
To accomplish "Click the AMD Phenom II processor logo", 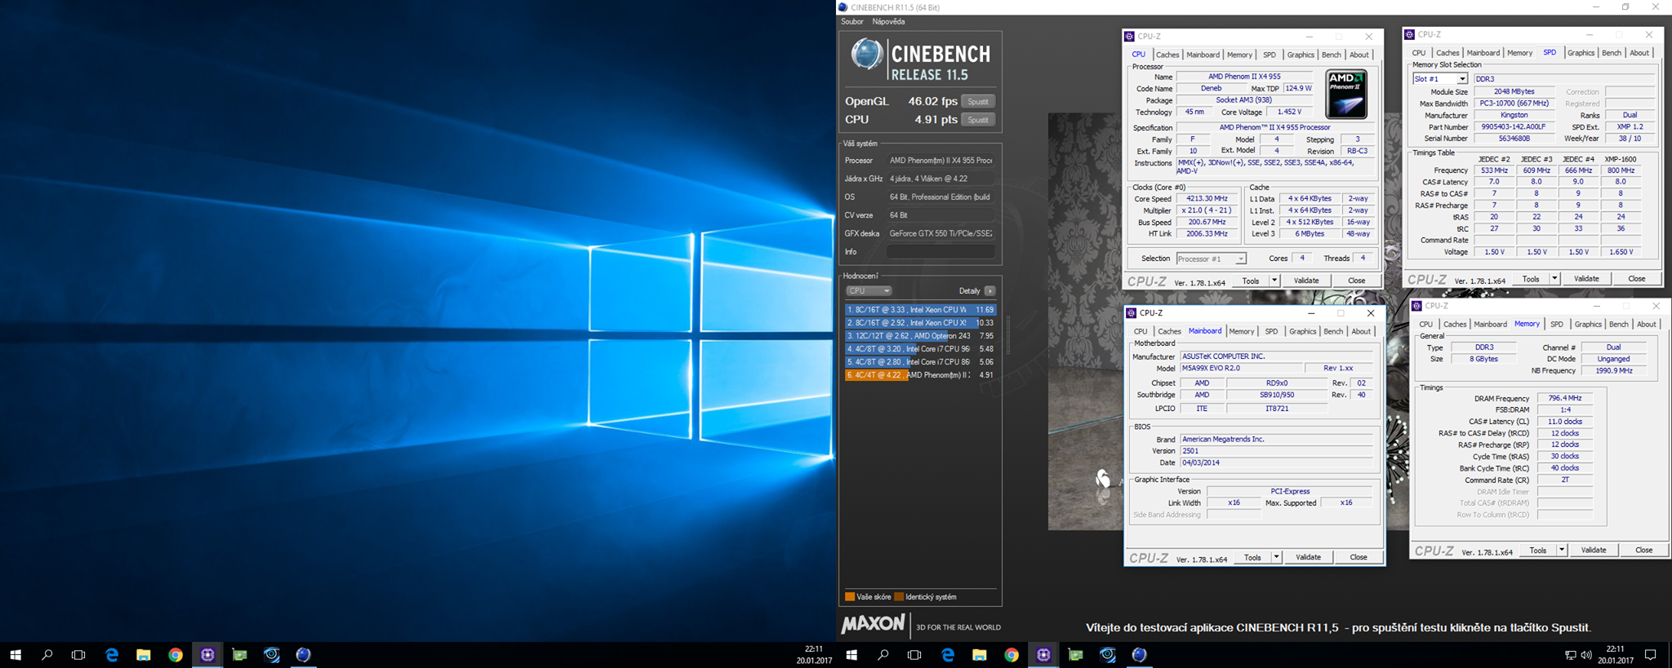I will [1345, 95].
